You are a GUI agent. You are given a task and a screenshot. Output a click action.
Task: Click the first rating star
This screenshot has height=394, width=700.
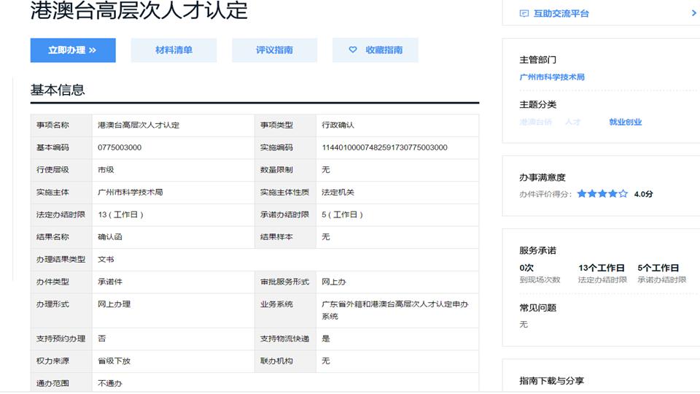[582, 194]
